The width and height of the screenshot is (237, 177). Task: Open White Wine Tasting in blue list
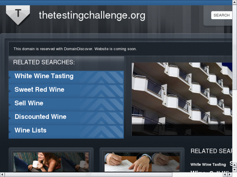pyautogui.click(x=44, y=76)
